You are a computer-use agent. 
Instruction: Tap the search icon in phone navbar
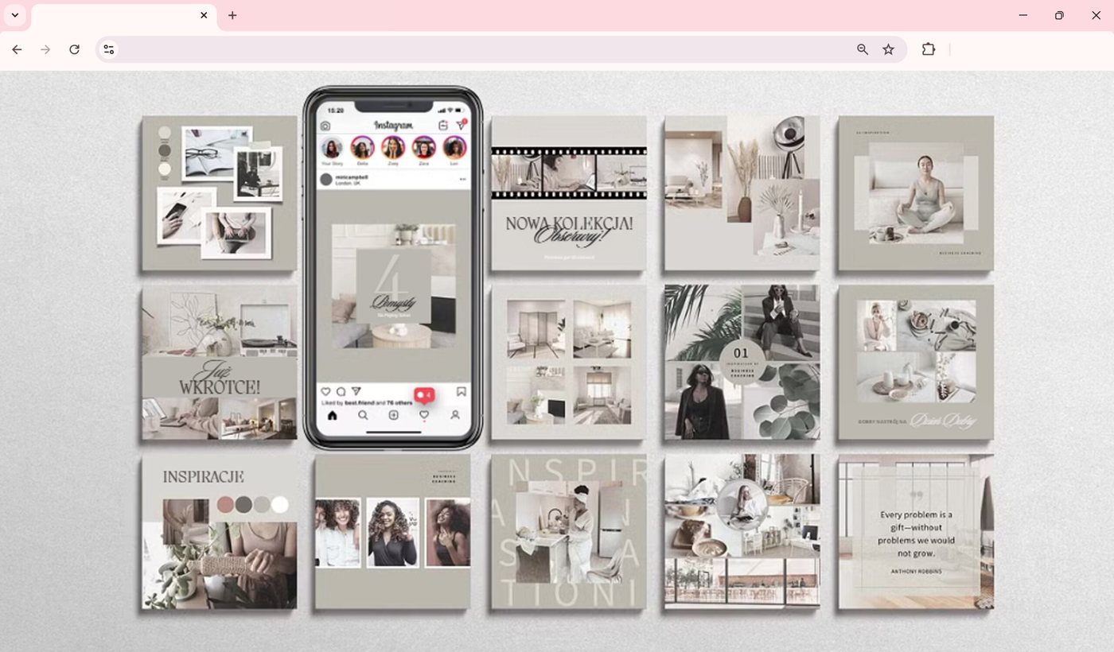point(363,415)
